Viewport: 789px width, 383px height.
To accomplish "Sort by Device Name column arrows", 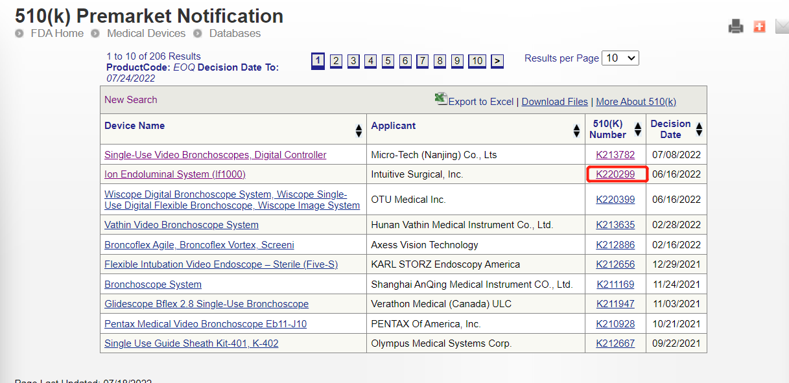I will point(359,130).
